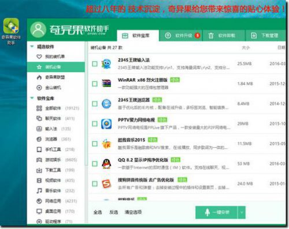Collapse the 软件宝库 sidebar tree section
Screen dimensions: 289x229
pyautogui.click(x=32, y=98)
